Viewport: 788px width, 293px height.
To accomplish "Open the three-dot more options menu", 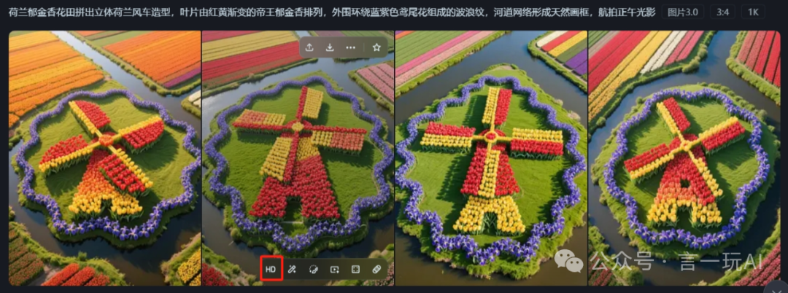I will [x=351, y=47].
